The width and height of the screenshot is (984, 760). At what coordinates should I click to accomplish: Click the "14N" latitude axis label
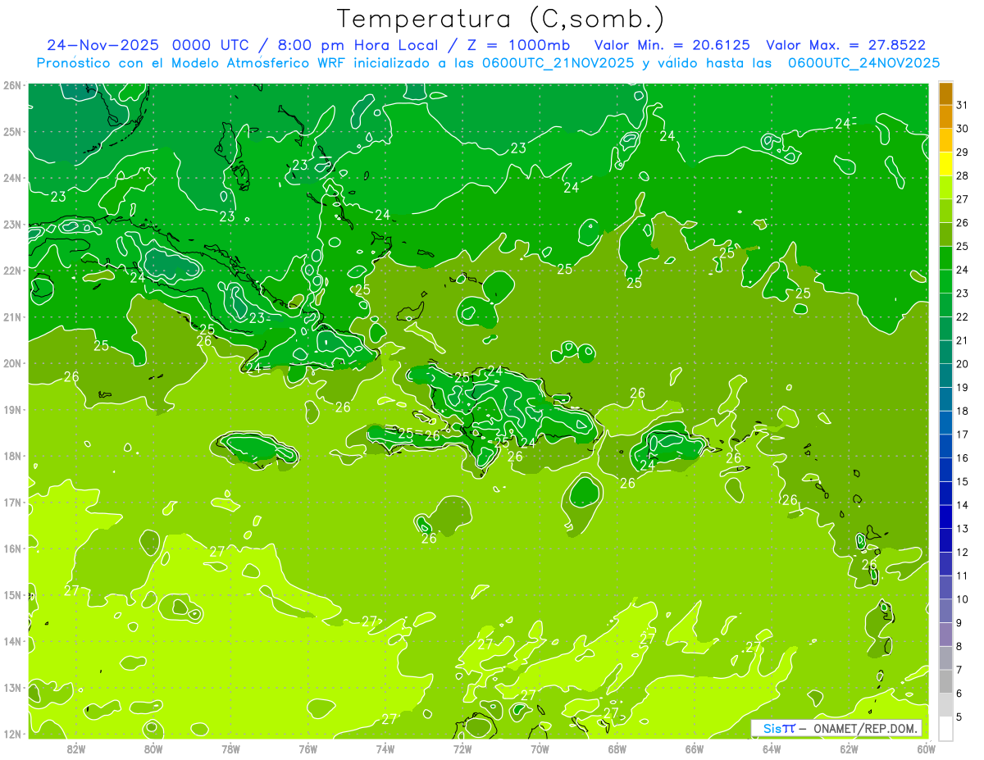point(12,641)
